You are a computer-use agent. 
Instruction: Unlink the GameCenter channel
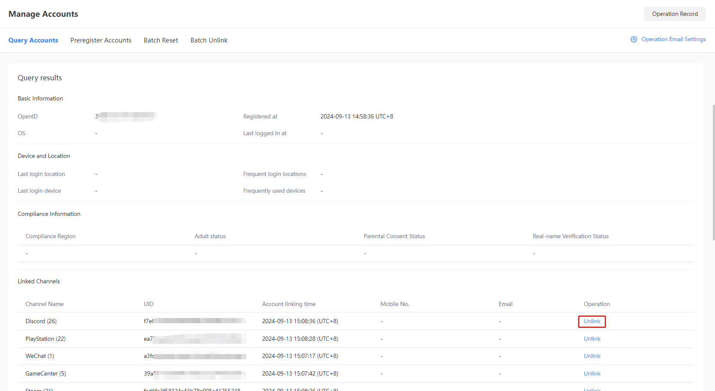coord(591,374)
